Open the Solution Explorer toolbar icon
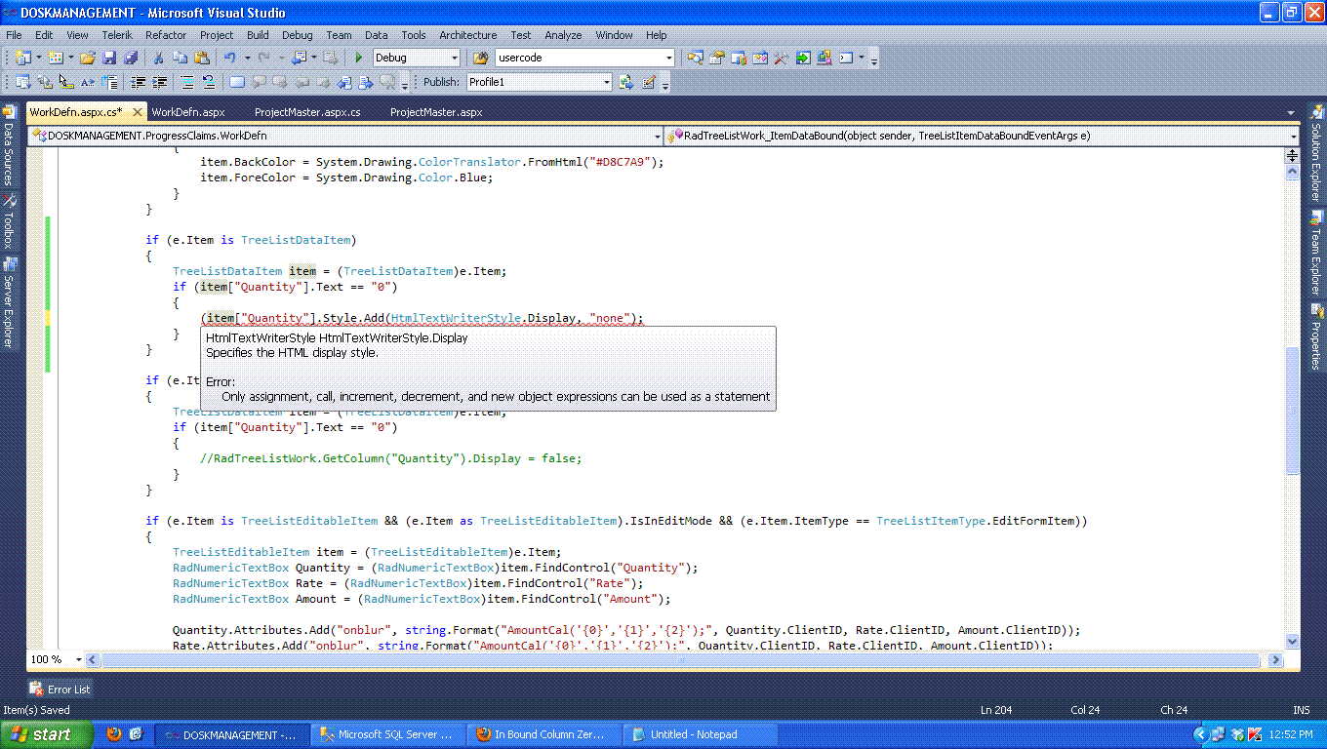The image size is (1327, 749). [695, 59]
